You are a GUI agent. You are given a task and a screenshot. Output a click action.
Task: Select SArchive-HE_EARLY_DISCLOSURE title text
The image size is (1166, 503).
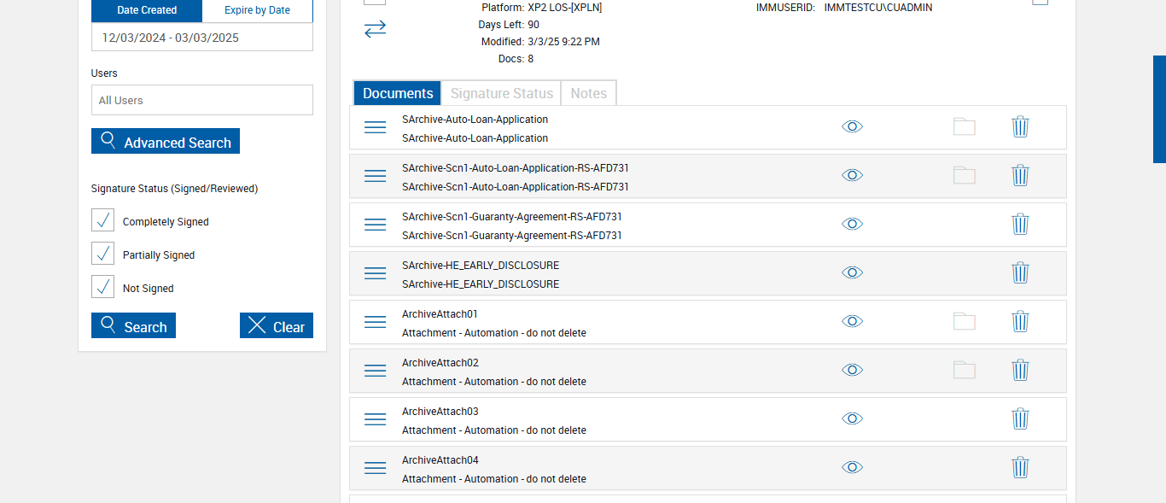[x=481, y=266]
